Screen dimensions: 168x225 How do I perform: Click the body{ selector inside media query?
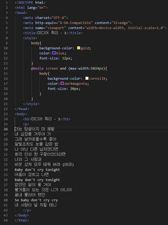[x=44, y=74]
